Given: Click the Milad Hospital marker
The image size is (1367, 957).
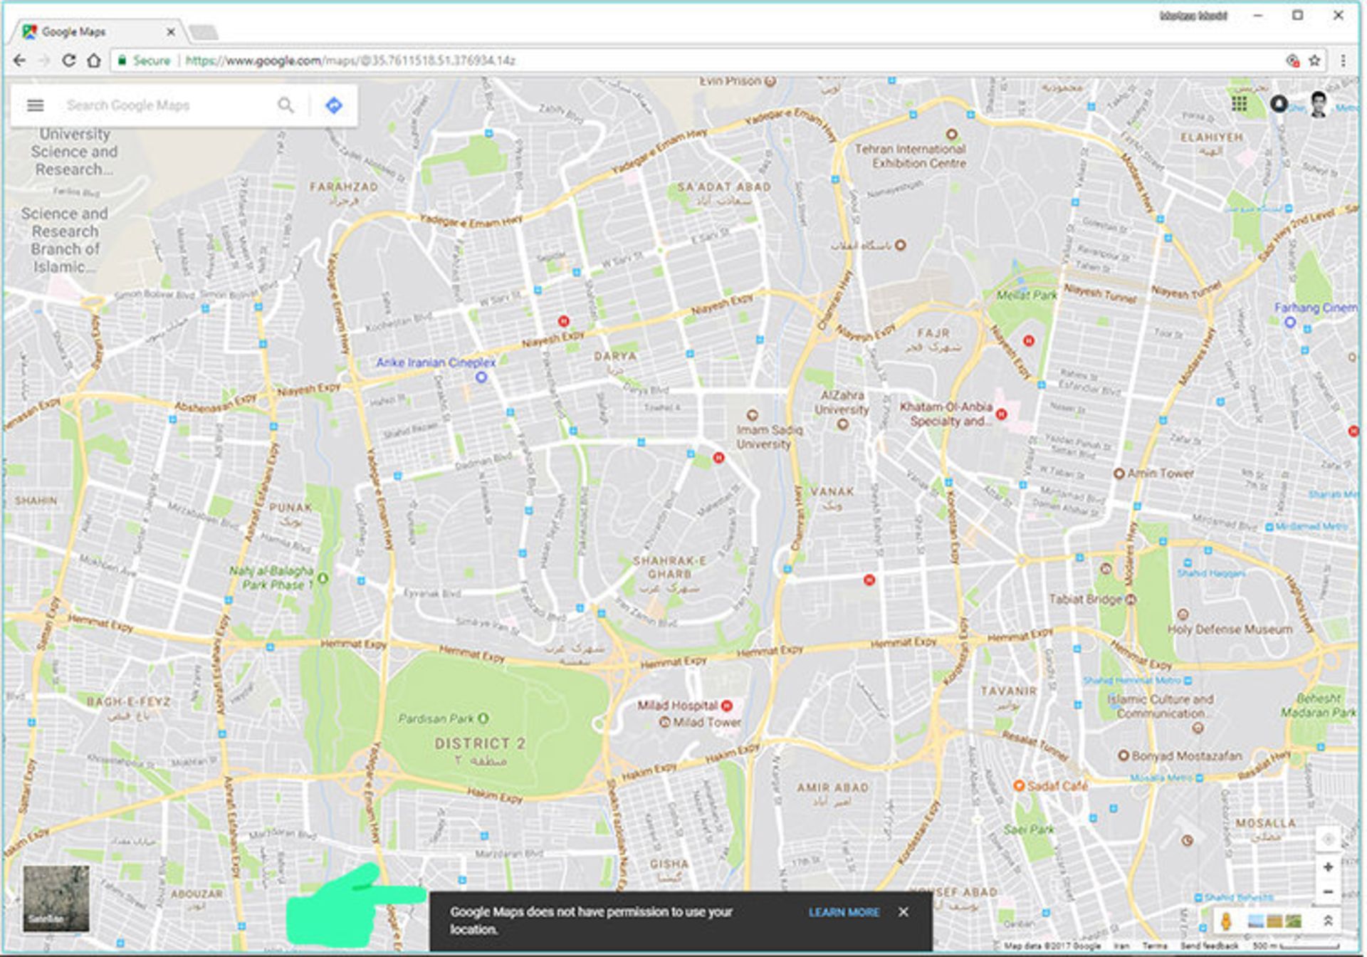Looking at the screenshot, I should (727, 706).
